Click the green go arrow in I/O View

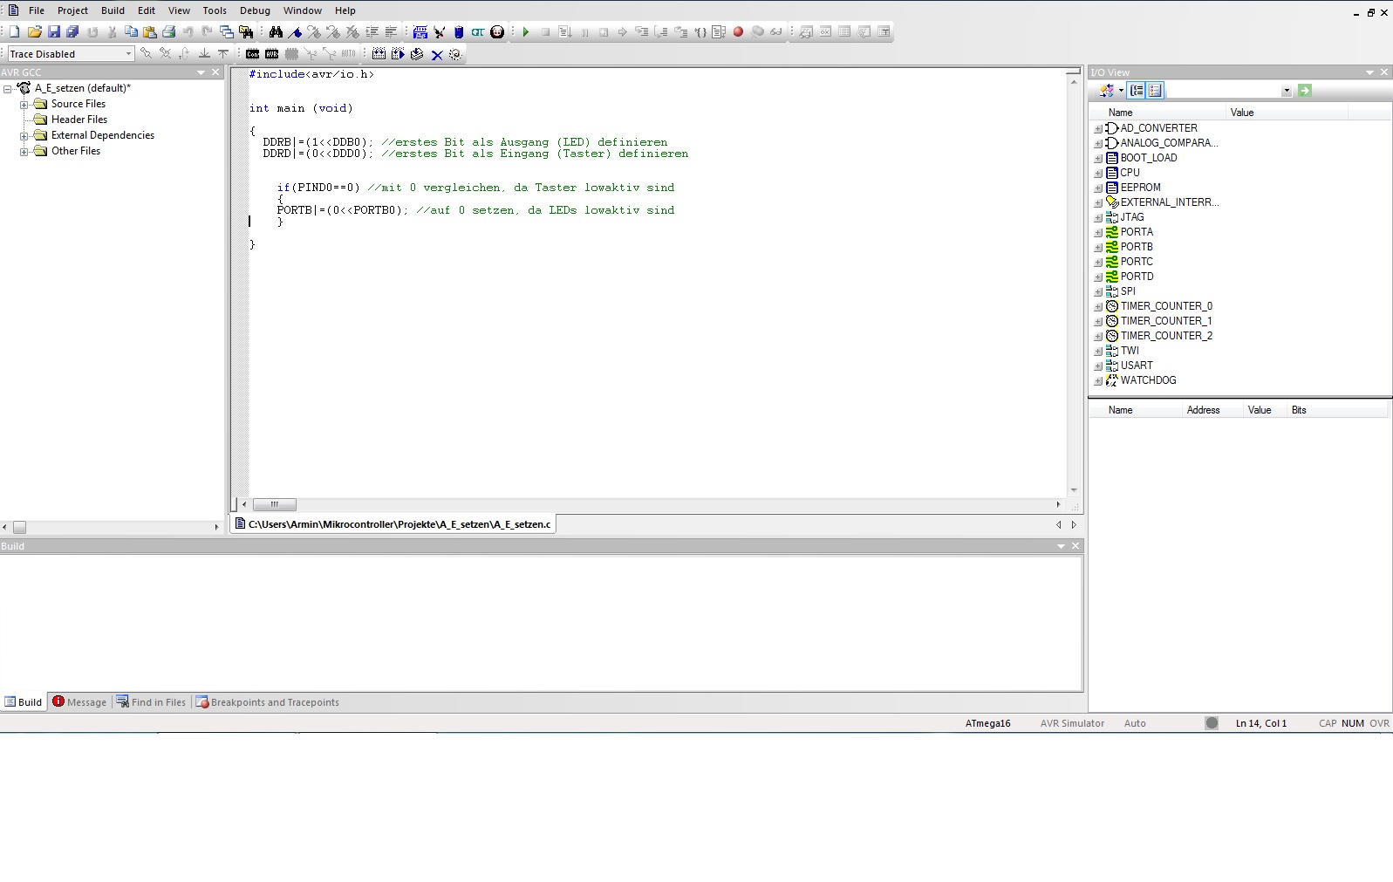(1305, 91)
